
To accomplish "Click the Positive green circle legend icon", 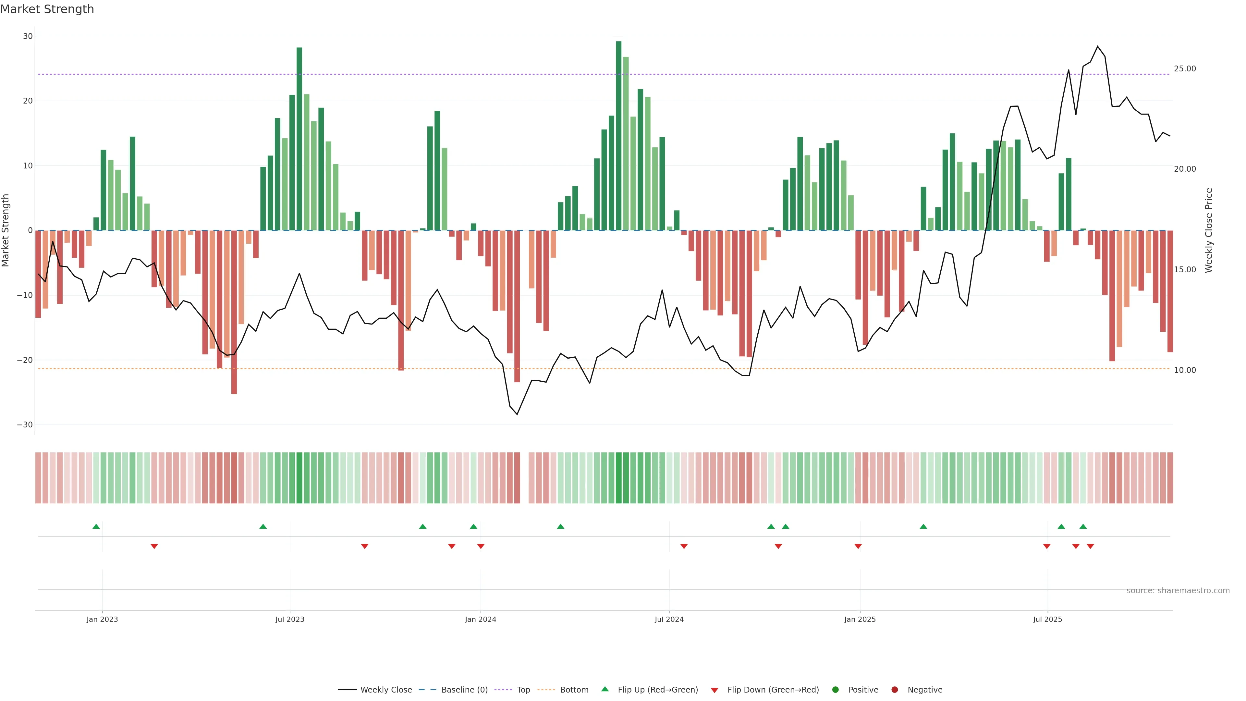I will coord(835,689).
